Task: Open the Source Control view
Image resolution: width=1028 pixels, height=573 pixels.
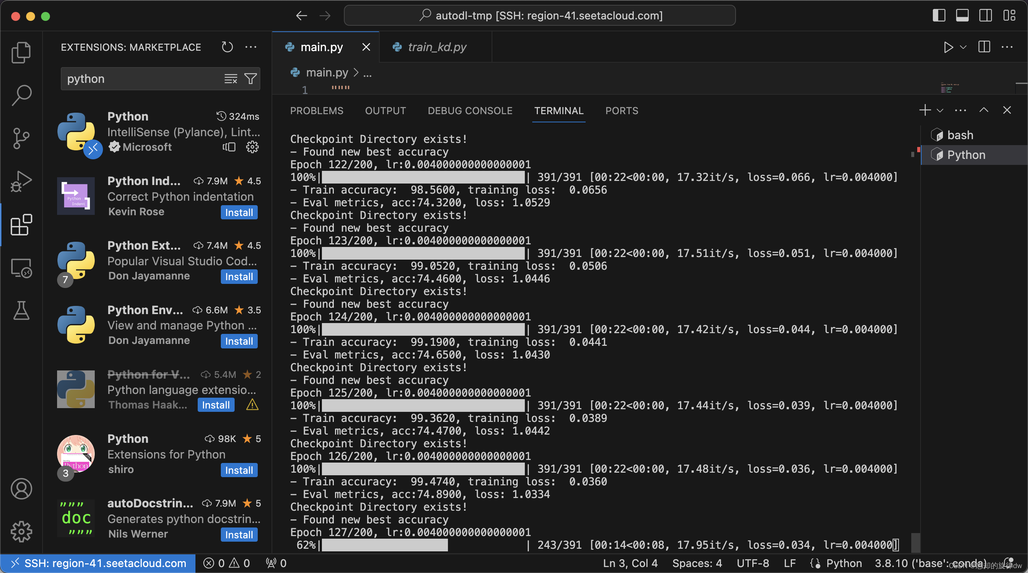Action: 21,138
